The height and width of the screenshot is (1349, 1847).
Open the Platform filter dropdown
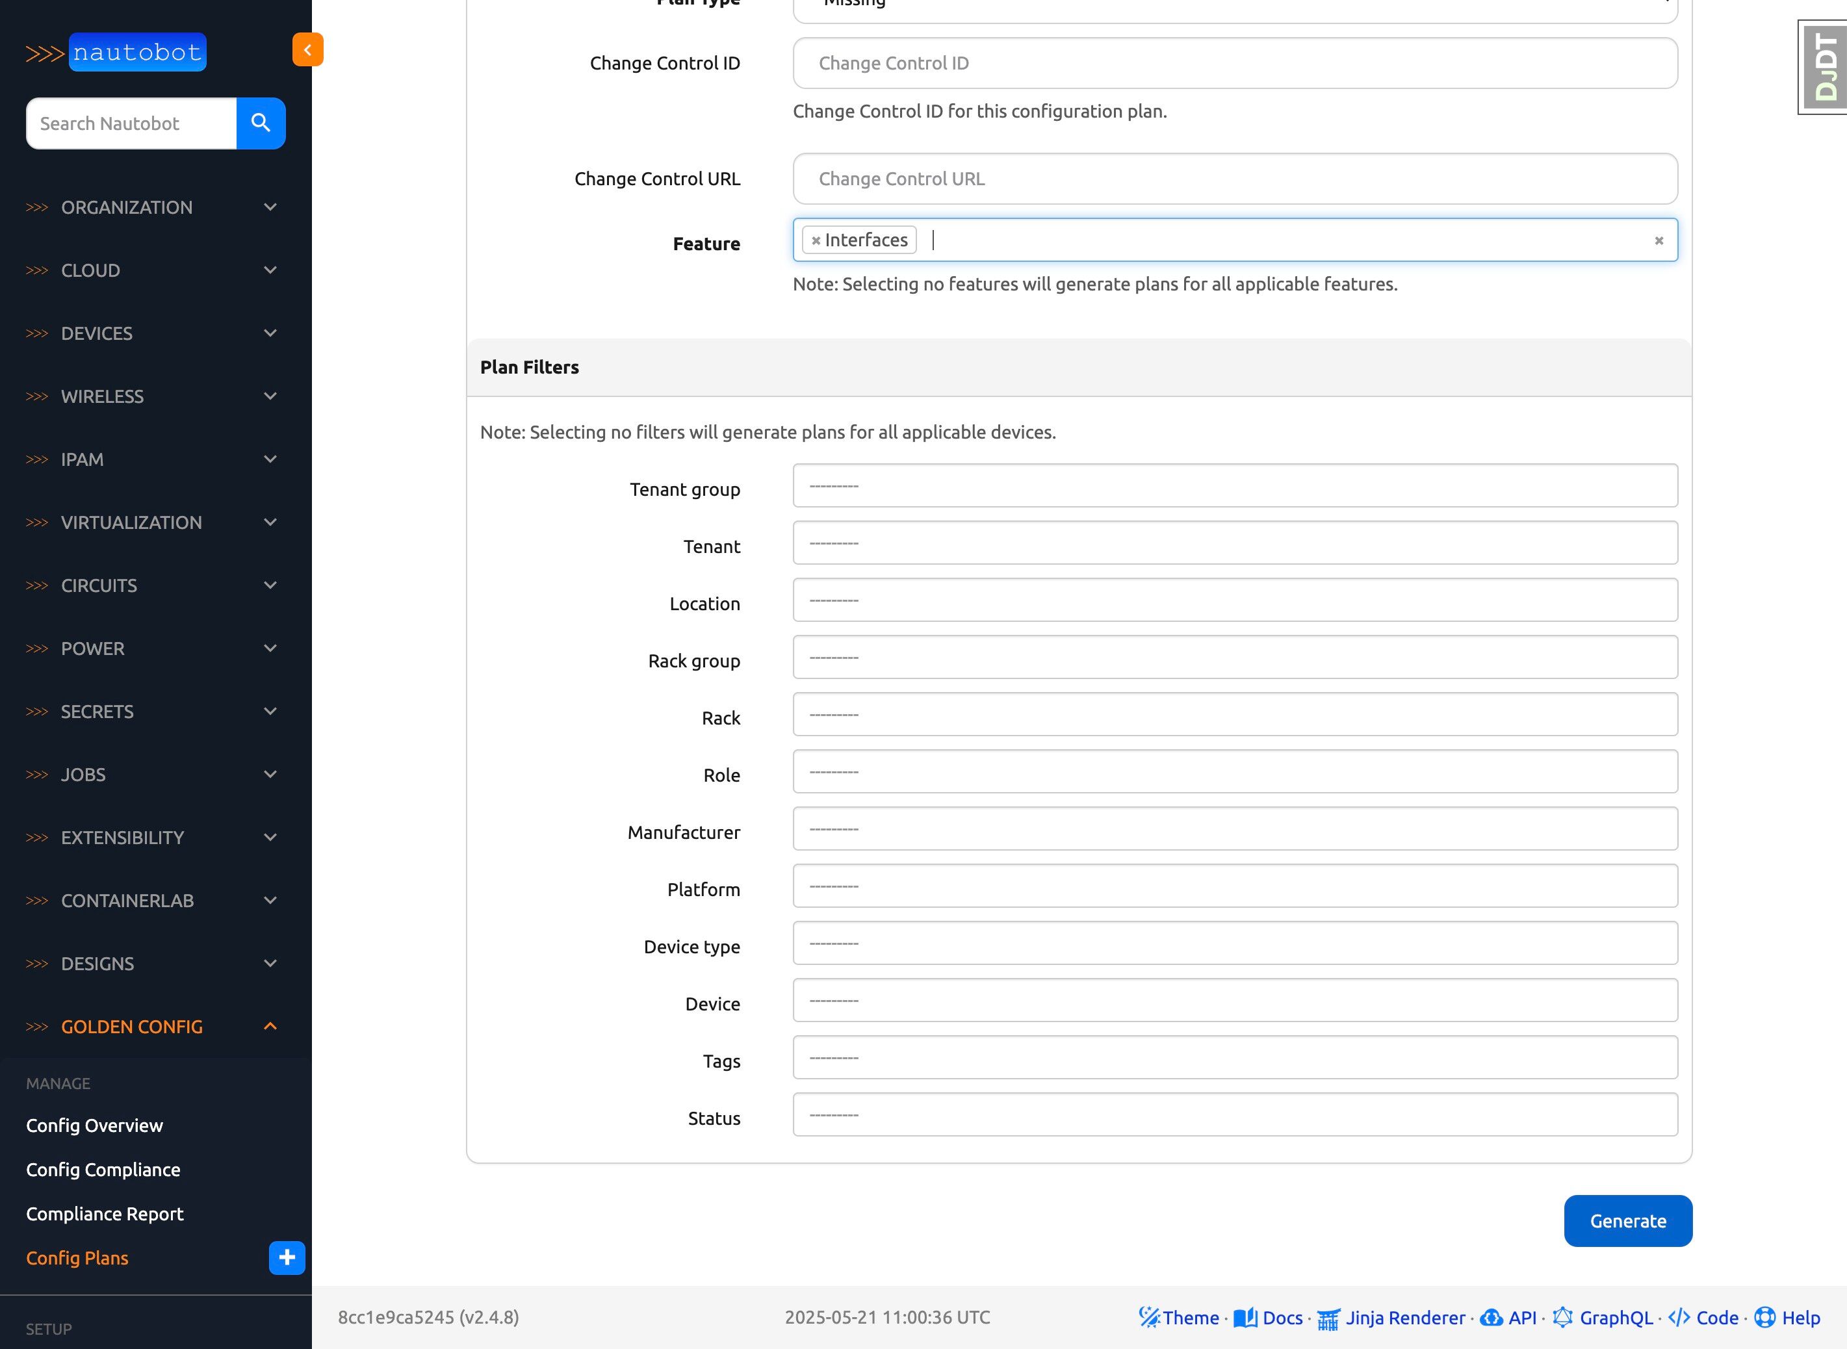point(1235,886)
